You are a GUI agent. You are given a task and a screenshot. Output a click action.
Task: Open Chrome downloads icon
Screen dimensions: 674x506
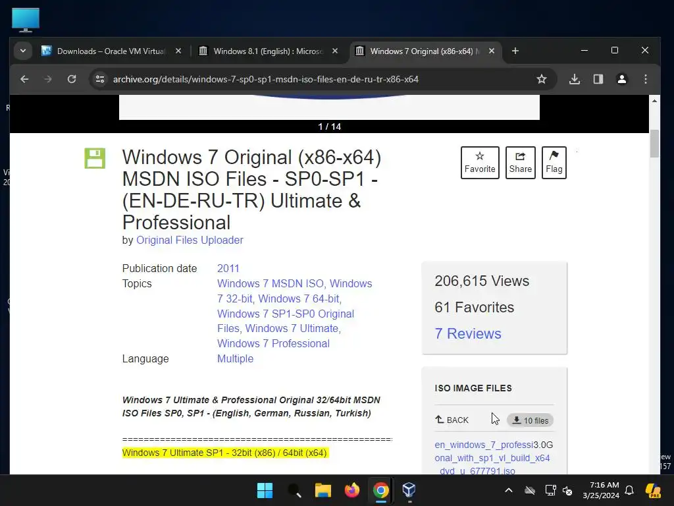point(575,79)
